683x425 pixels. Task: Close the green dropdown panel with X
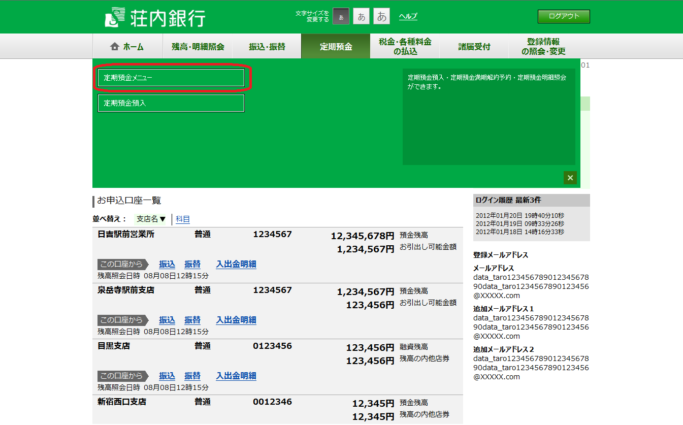click(x=570, y=178)
